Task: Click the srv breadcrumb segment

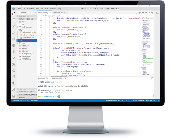Action: coord(41,16)
